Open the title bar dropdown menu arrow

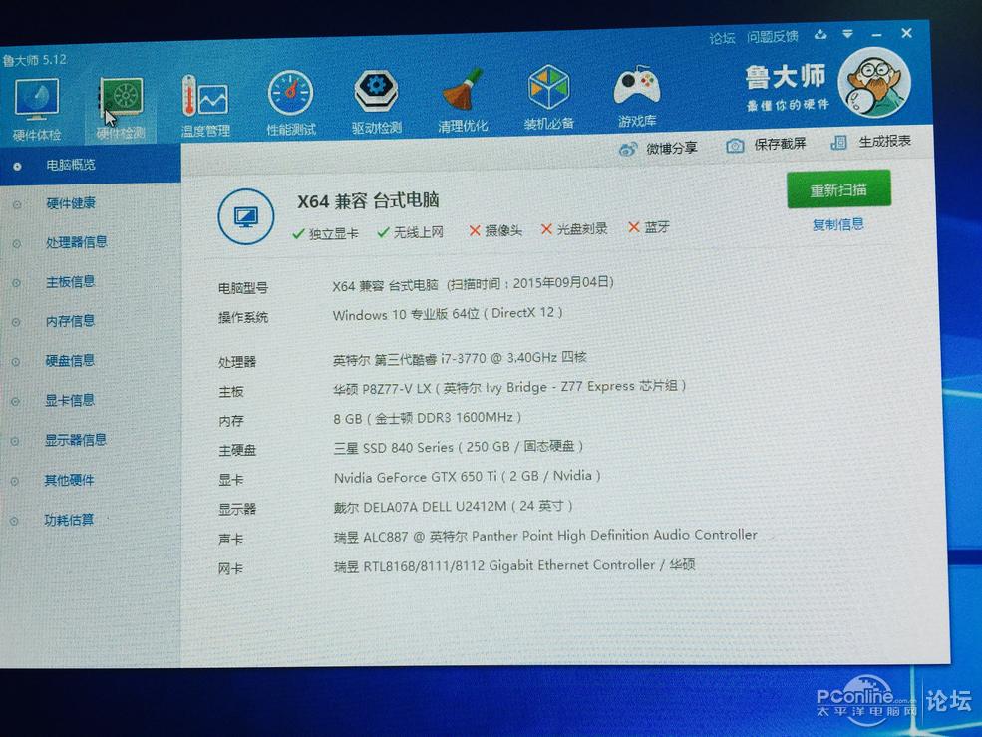tap(847, 34)
